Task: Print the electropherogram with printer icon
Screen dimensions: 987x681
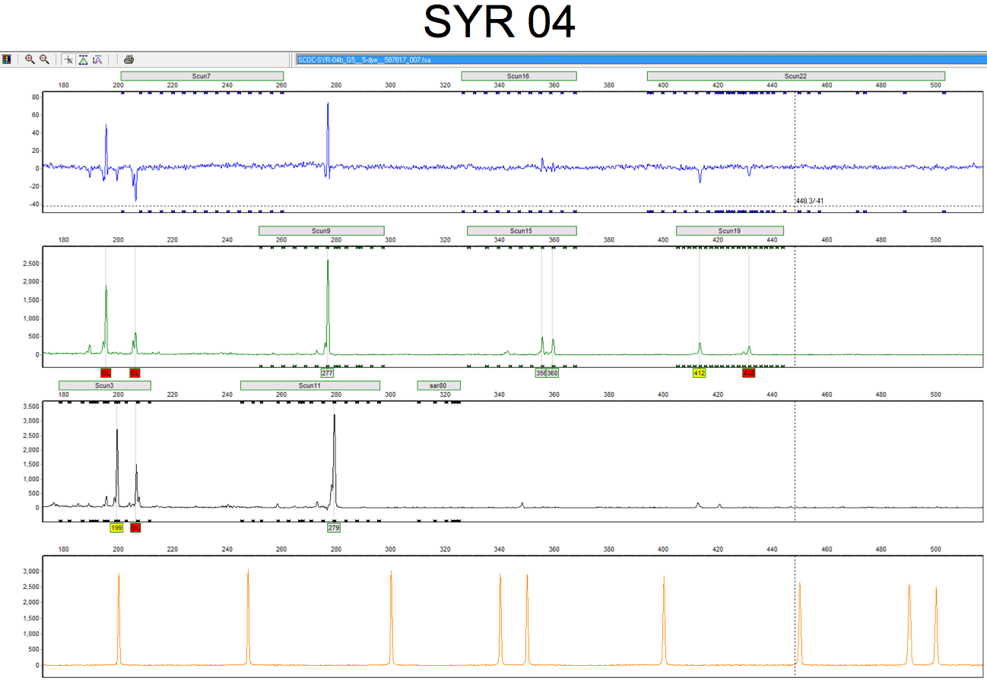Action: [x=129, y=59]
